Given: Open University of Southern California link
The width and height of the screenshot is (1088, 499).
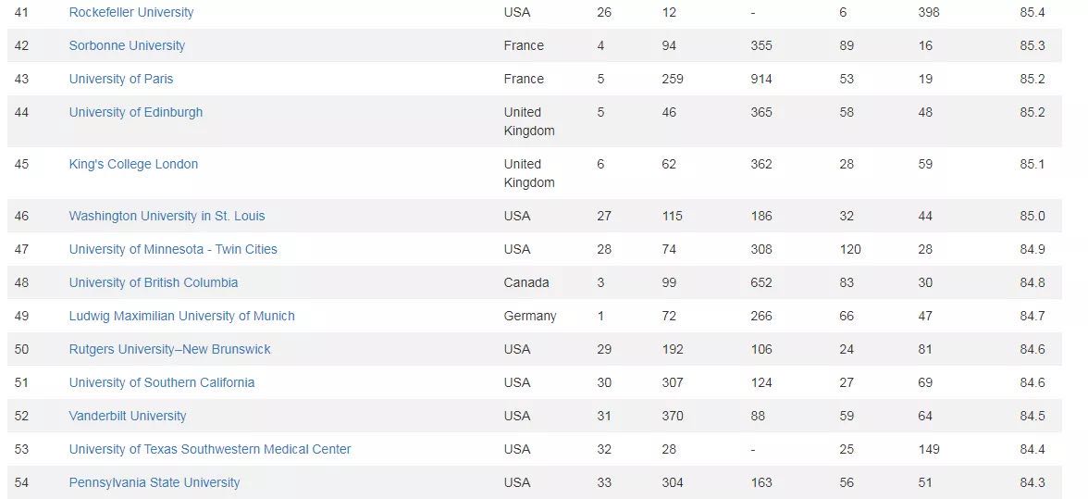Looking at the screenshot, I should point(162,382).
